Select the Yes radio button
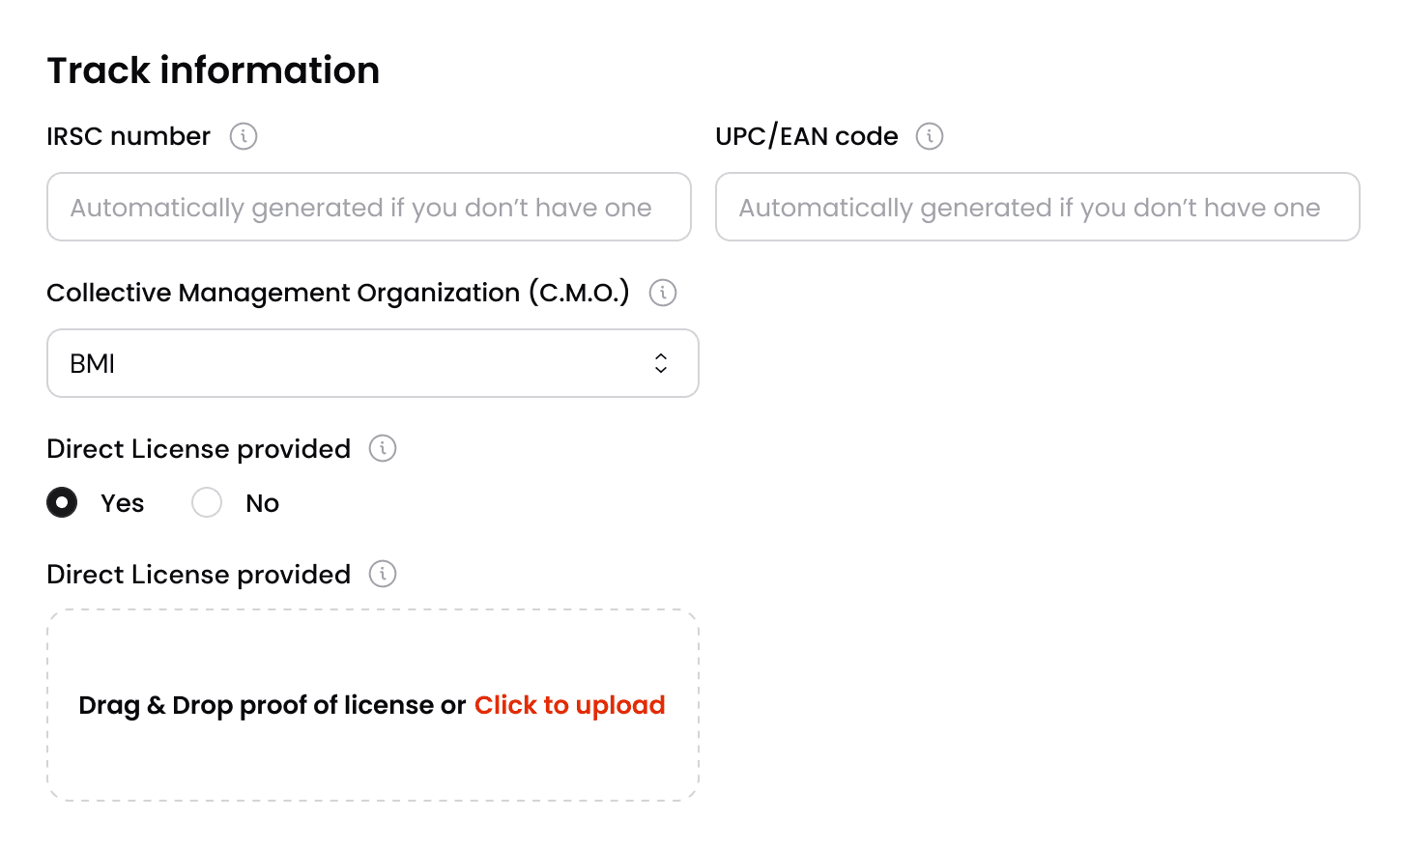1407x848 pixels. tap(62, 503)
